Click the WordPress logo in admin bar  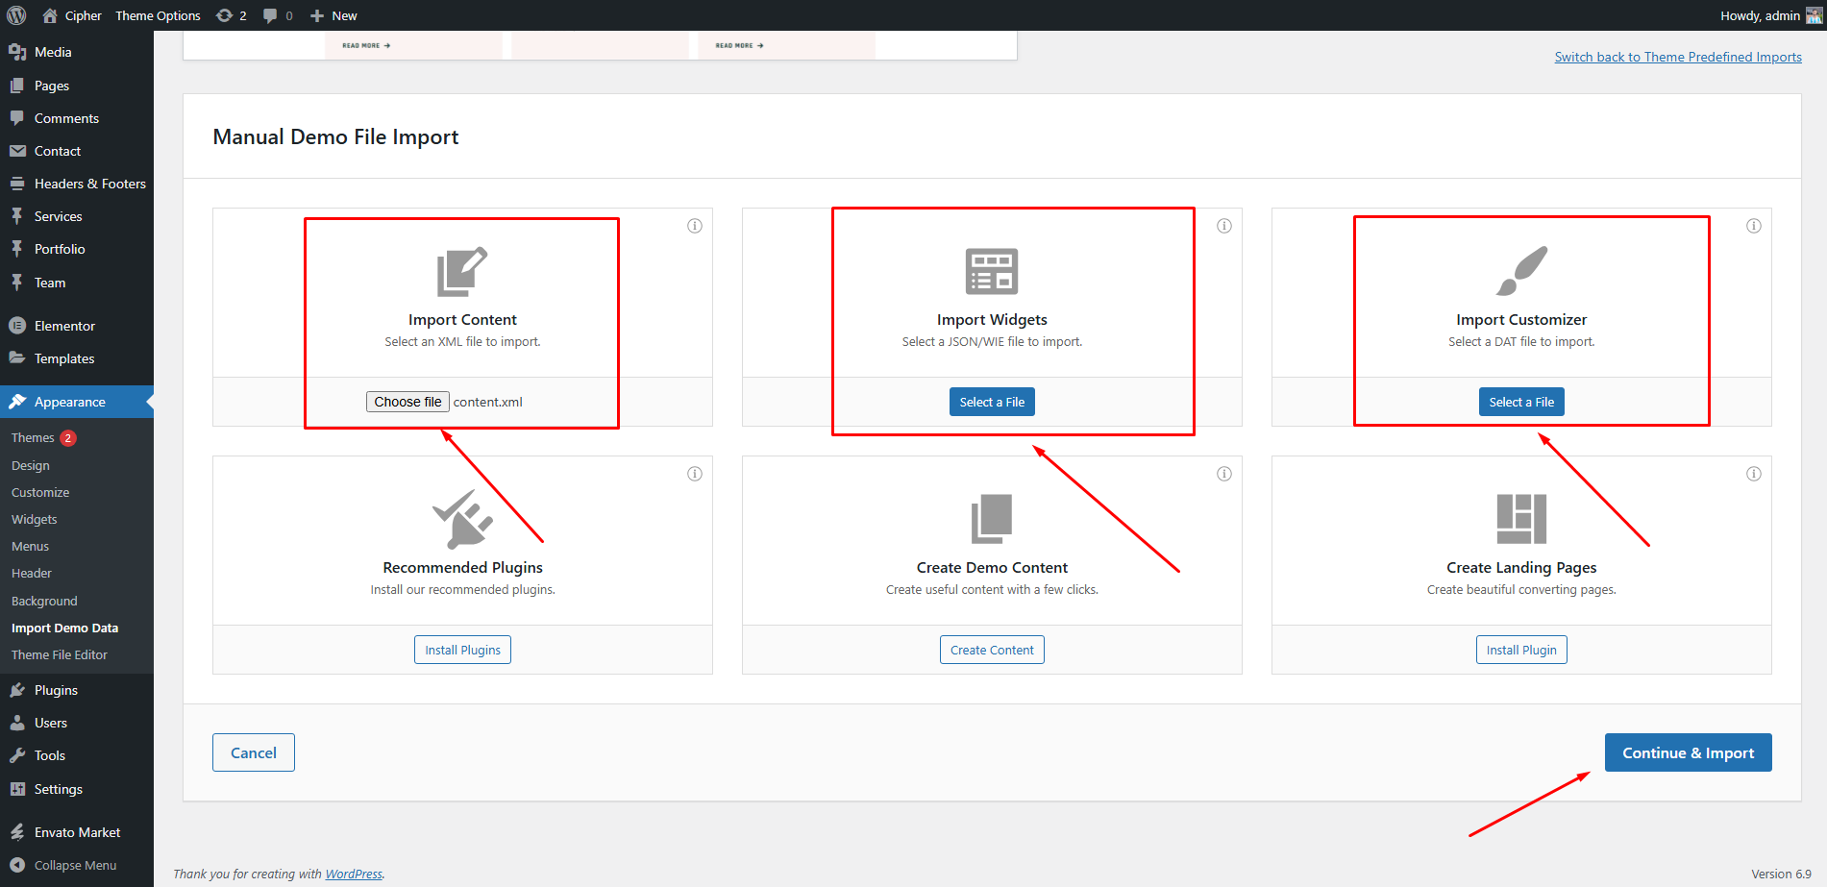pyautogui.click(x=16, y=15)
